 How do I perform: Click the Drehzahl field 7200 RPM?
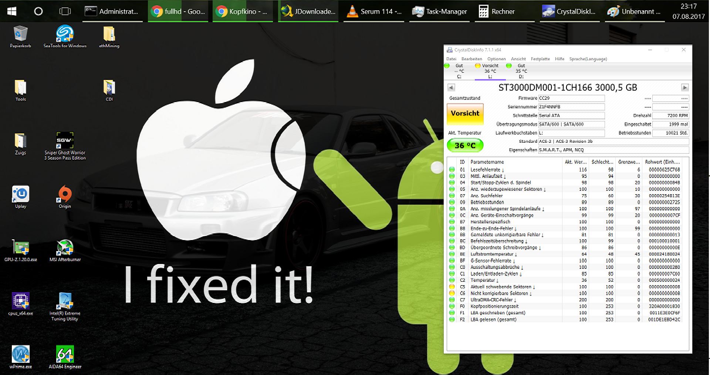(x=670, y=115)
